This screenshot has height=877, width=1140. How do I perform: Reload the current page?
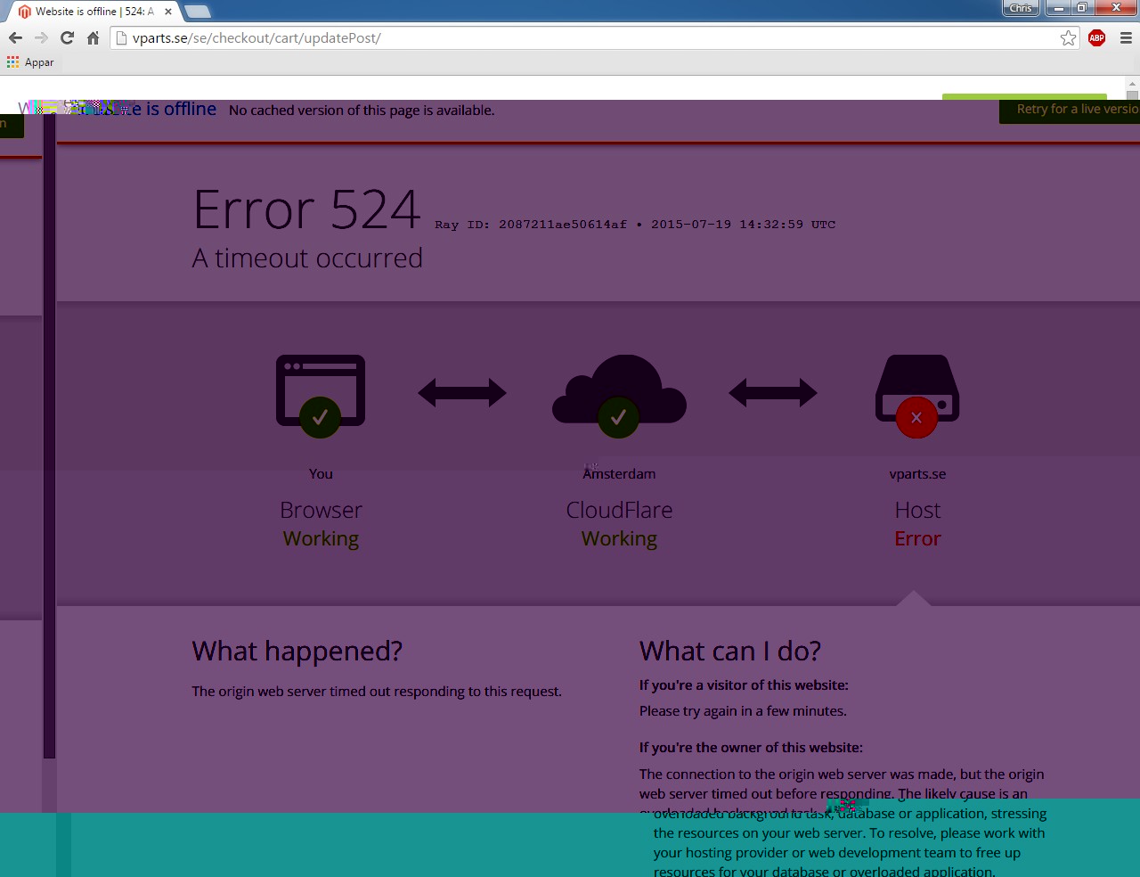67,37
